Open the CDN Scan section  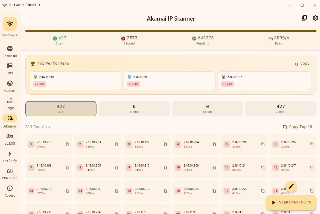coord(10,174)
